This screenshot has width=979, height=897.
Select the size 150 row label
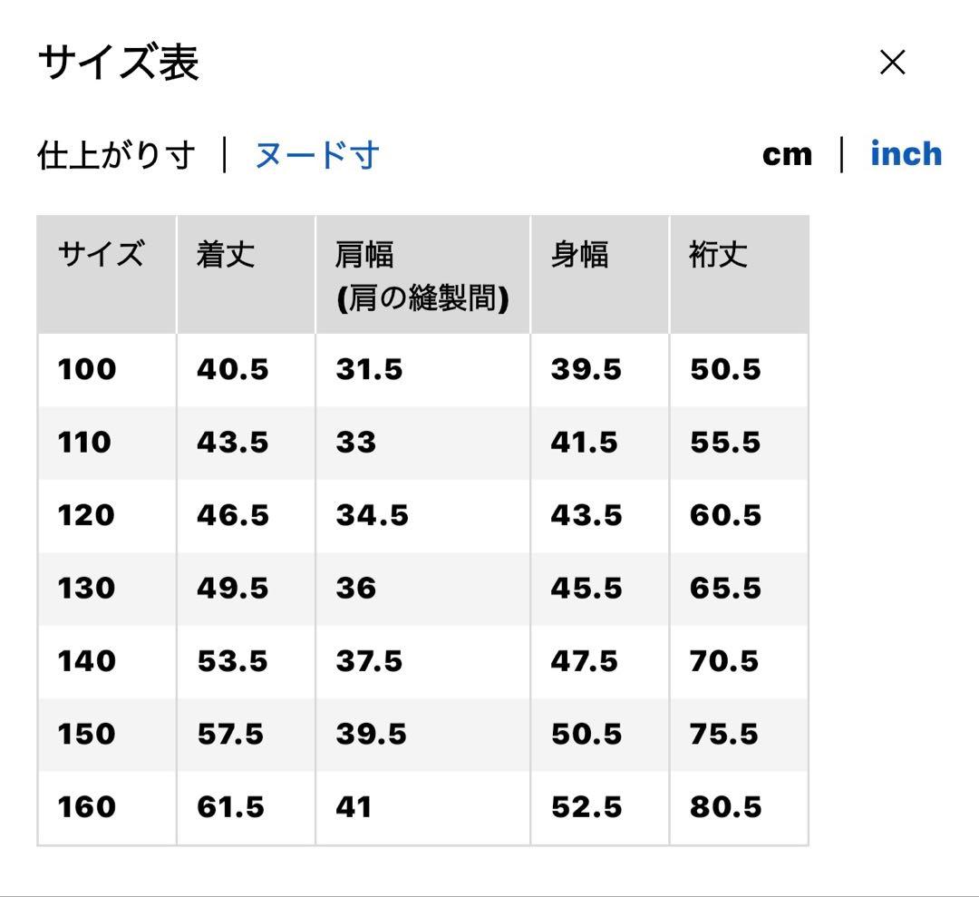pos(87,734)
